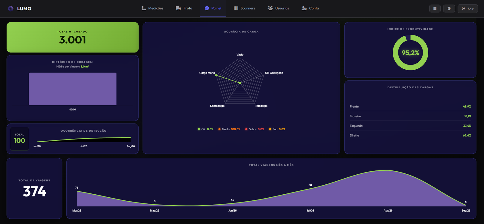This screenshot has height=224, width=484.
Task: Click the Sobrecarga radar label
Action: tap(217, 106)
